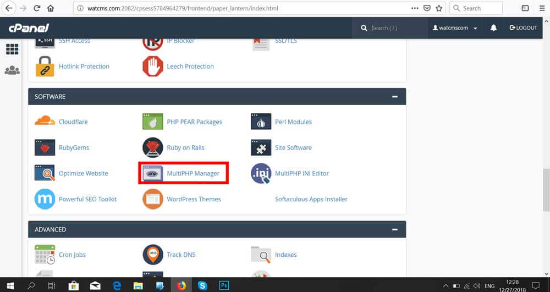Open the RubyGems icon
This screenshot has height=292, width=550.
45,147
